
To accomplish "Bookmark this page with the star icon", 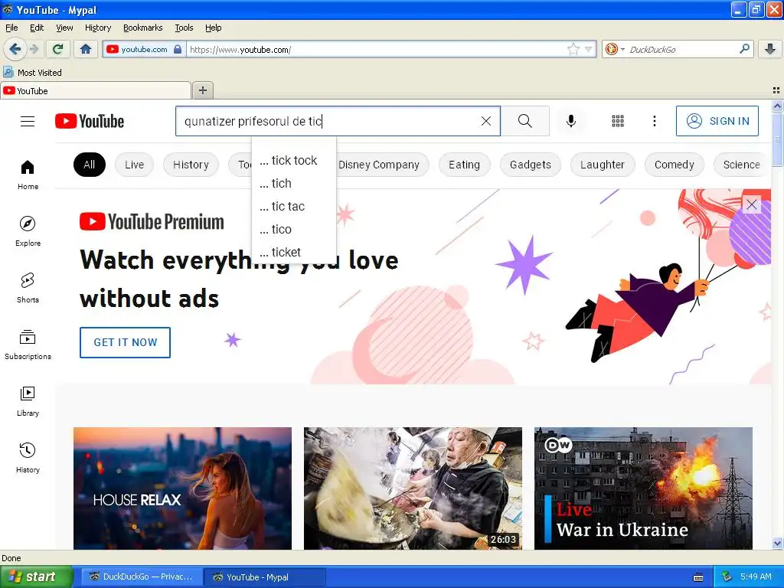I will pyautogui.click(x=573, y=49).
